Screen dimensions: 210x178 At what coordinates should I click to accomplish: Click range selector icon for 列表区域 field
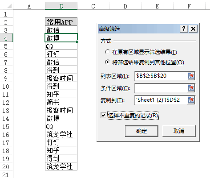191,76
